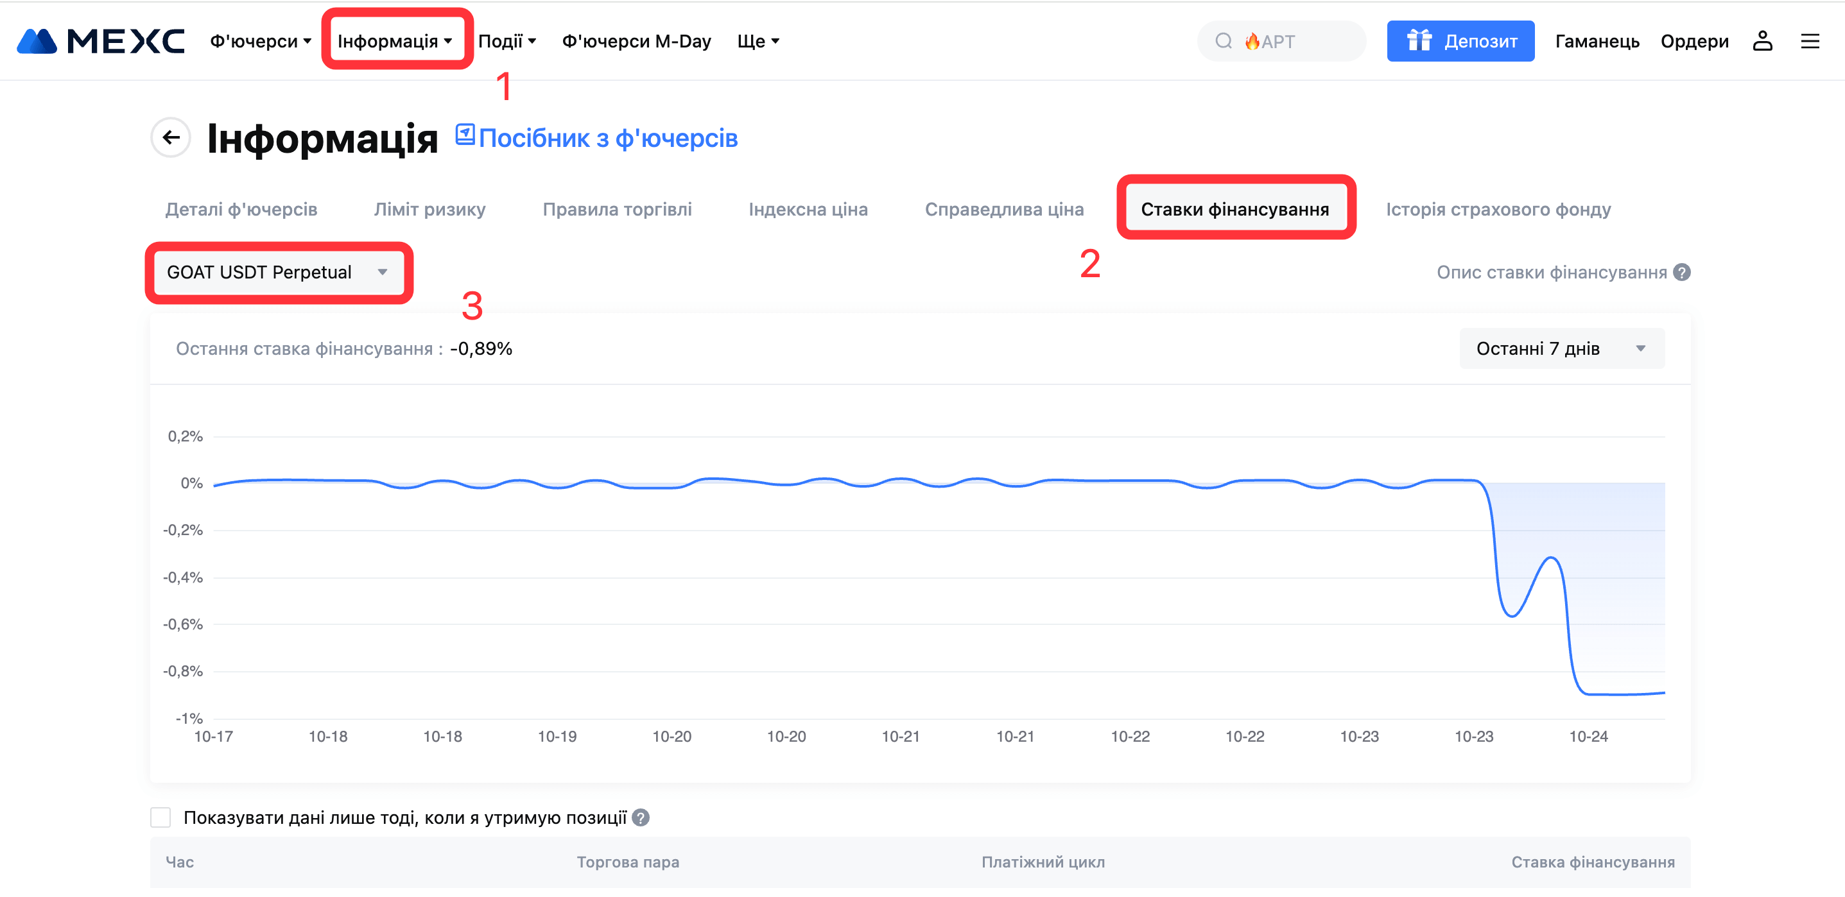The width and height of the screenshot is (1845, 897).
Task: Open the Ще menu
Action: coord(758,42)
